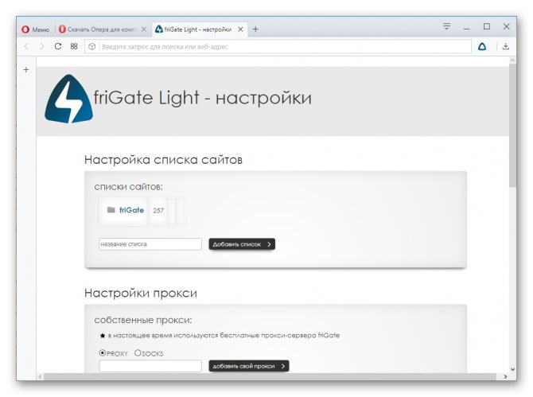Open the tab menu icon in title bar

point(446,26)
